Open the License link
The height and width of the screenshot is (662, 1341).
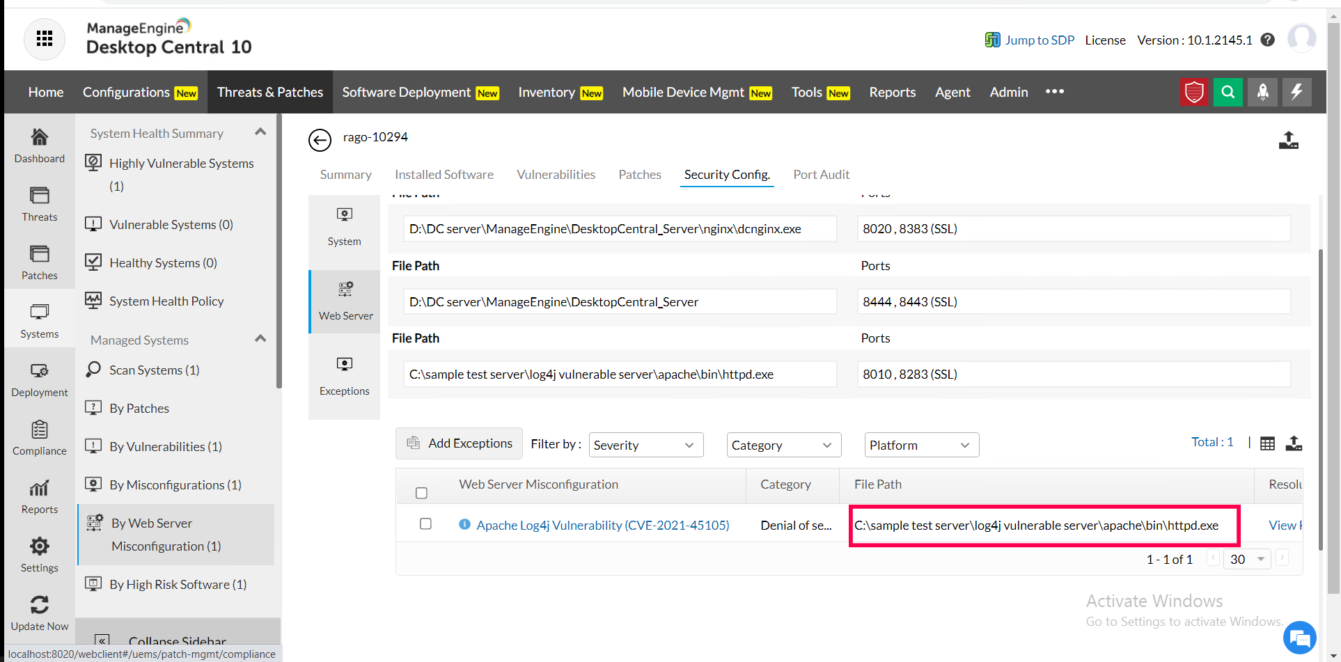[1105, 40]
